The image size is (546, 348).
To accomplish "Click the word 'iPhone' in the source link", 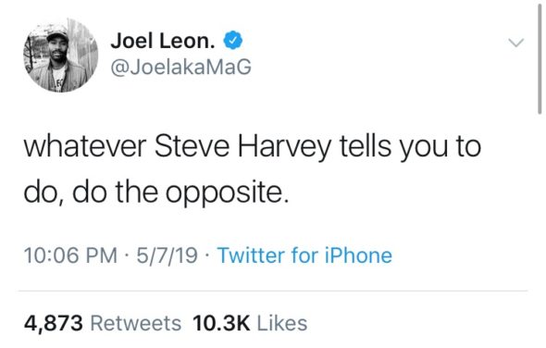I will pyautogui.click(x=358, y=255).
